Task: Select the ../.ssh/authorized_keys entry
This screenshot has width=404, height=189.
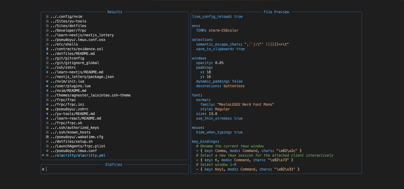Action: pyautogui.click(x=75, y=128)
